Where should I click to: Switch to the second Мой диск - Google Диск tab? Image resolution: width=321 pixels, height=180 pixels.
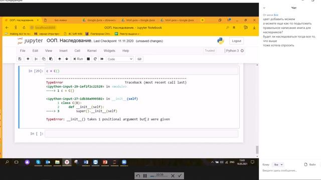(178, 20)
